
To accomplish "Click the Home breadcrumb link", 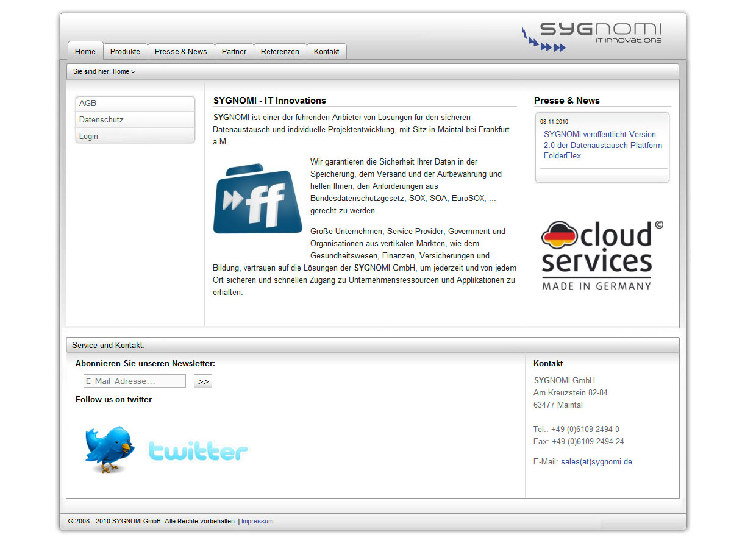I will pyautogui.click(x=121, y=72).
